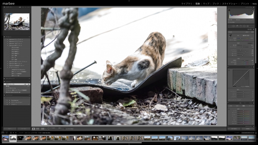The height and width of the screenshot is (145, 258).
Task: Open the プリント module
Action: [245, 4]
